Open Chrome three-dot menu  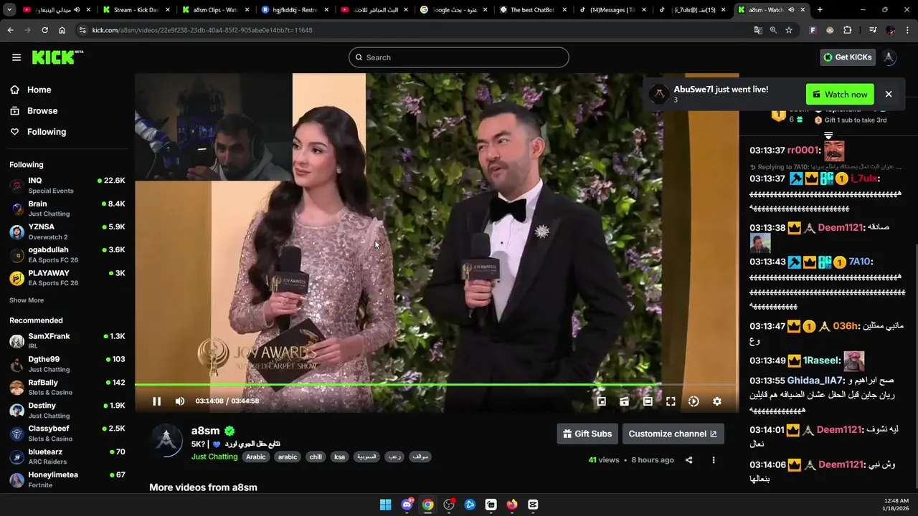click(907, 30)
